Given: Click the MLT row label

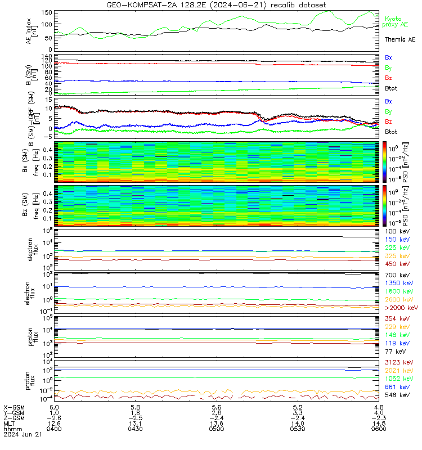Looking at the screenshot, I should (x=9, y=424).
